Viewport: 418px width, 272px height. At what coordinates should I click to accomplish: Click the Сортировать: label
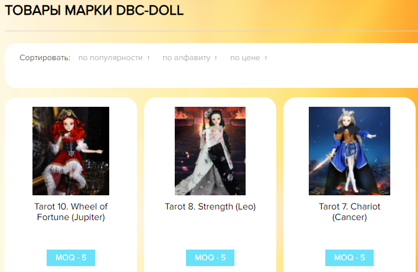pos(45,58)
